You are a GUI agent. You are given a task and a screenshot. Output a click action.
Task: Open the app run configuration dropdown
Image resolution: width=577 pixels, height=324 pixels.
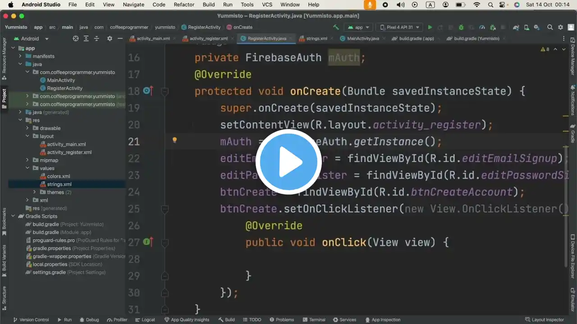tap(358, 27)
